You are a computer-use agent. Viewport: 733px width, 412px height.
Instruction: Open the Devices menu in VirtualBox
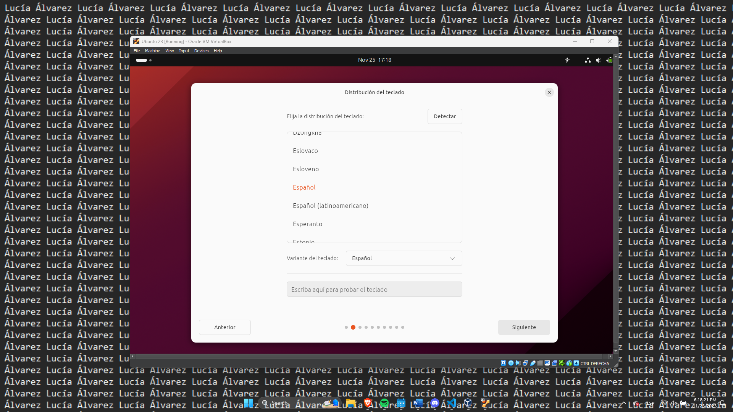coord(201,51)
